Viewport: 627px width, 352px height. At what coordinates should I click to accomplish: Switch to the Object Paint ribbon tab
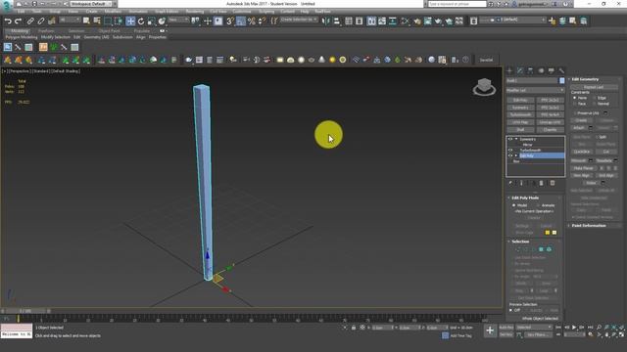(x=109, y=30)
